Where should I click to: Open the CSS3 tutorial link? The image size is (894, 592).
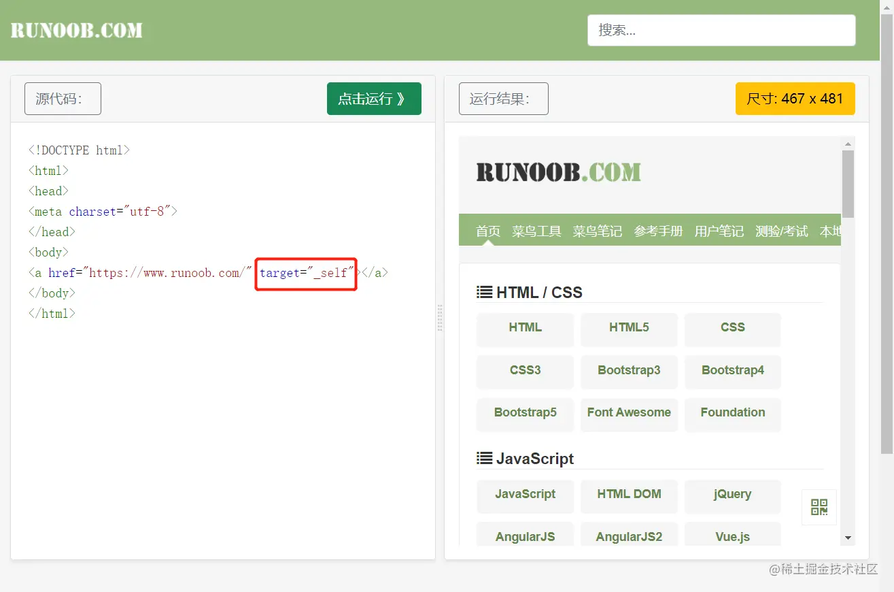526,371
